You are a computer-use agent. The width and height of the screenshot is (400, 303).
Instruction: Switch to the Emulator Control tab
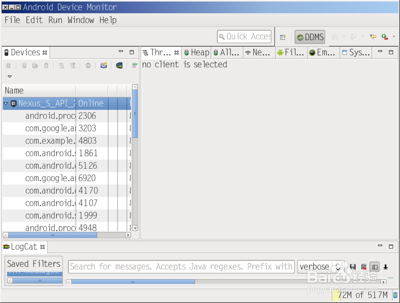coord(323,52)
